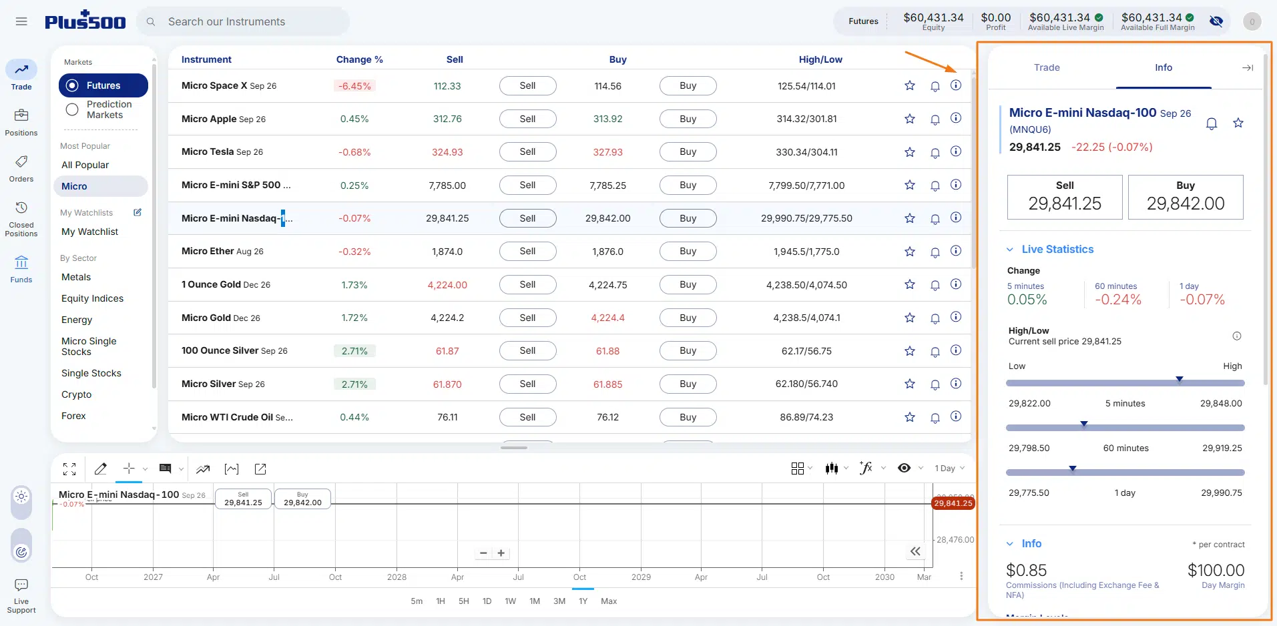1277x626 pixels.
Task: Switch to the Trade tab
Action: pos(1047,67)
